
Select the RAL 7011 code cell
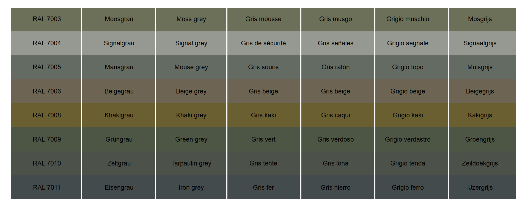(x=47, y=187)
